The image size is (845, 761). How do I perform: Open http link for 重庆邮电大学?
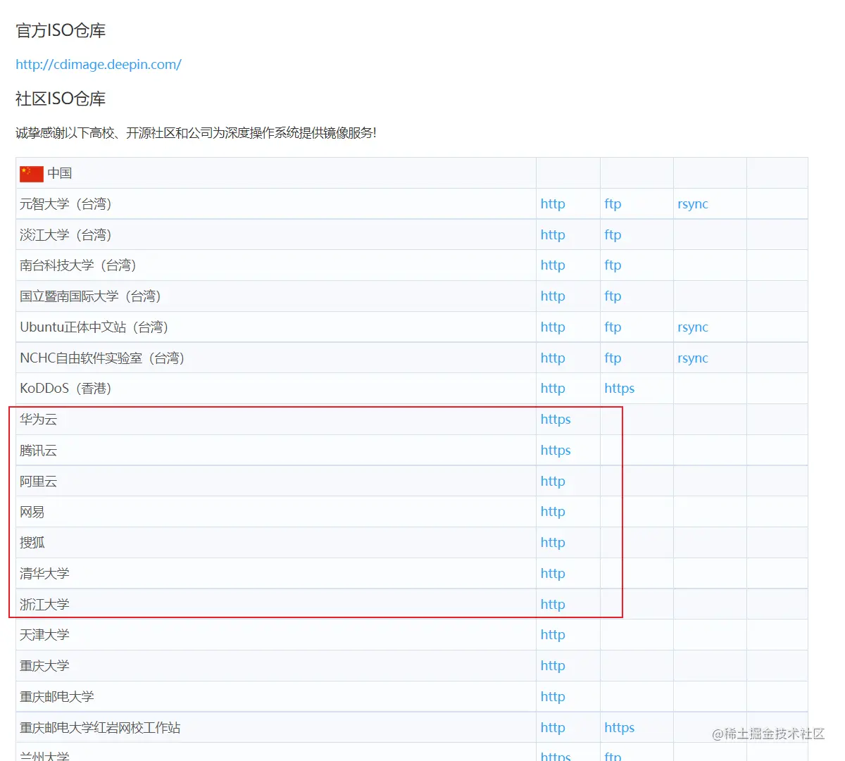coord(553,697)
